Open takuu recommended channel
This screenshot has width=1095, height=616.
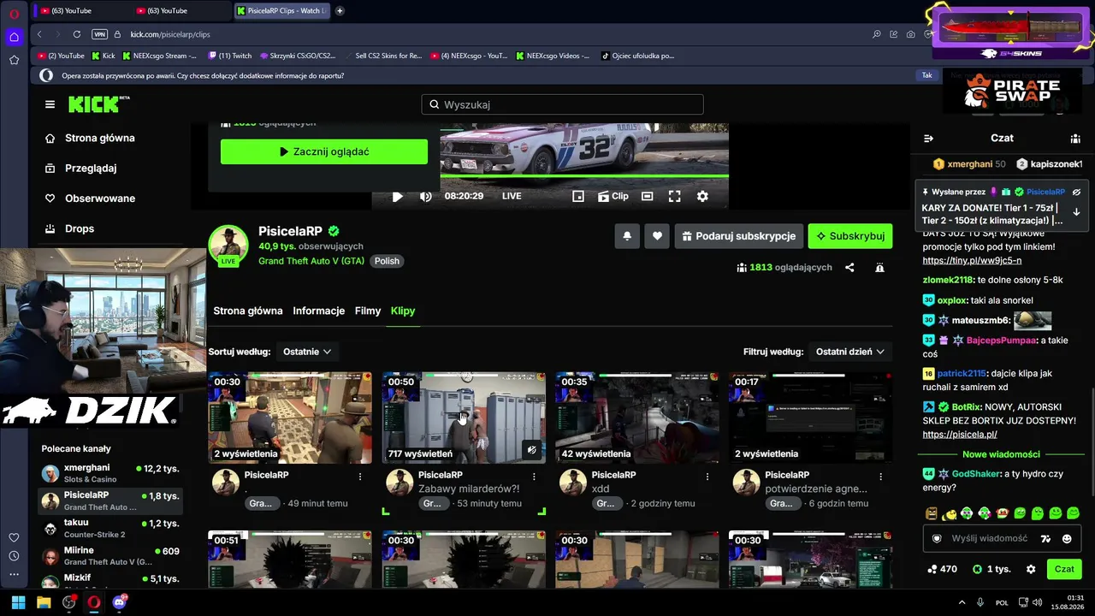tap(111, 528)
